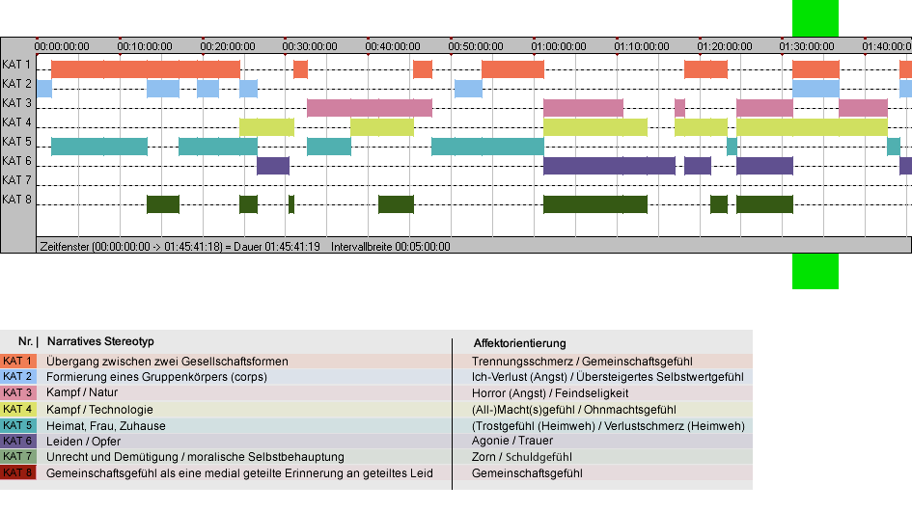Select the KAT 1 timeline row label
This screenshot has height=511, width=912.
pyautogui.click(x=16, y=65)
